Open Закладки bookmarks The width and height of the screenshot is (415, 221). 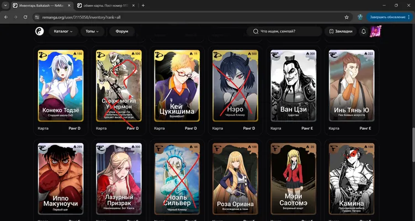(340, 31)
